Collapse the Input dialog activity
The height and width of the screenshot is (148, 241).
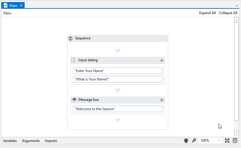(x=162, y=60)
